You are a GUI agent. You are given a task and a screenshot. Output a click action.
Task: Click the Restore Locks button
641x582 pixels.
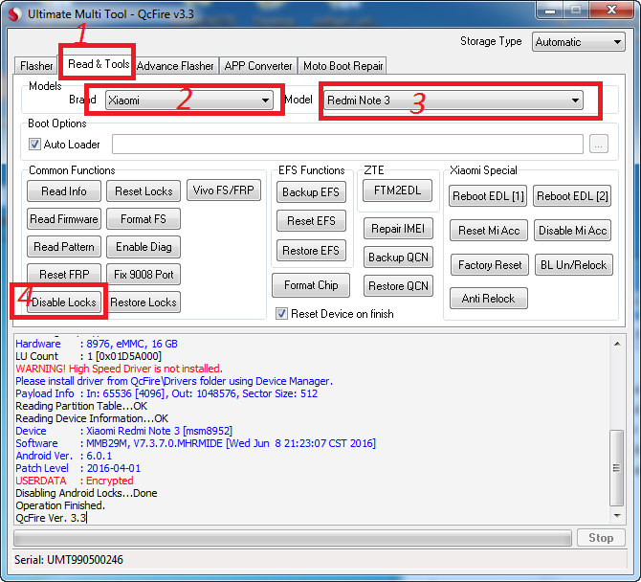[144, 302]
